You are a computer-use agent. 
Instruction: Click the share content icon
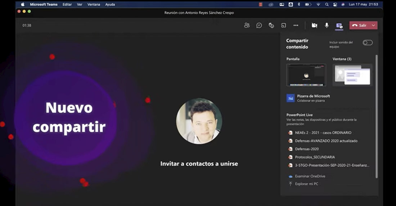(339, 25)
